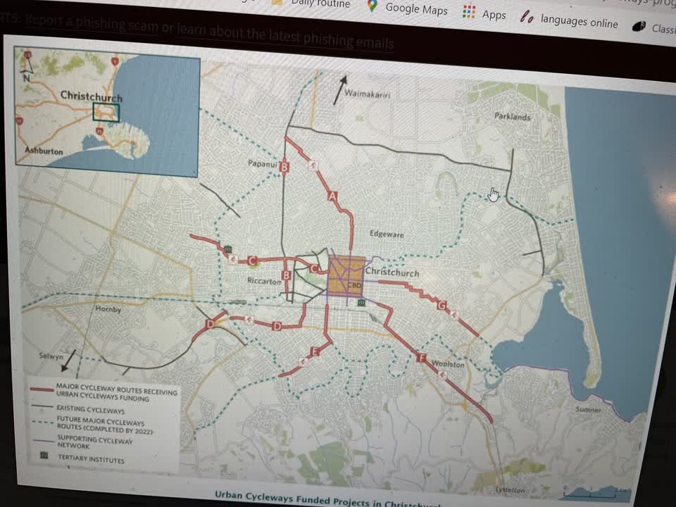Click the 'TERTIARY INSTITUTES' legend text
Screen dimensions: 676x507
click(x=91, y=458)
